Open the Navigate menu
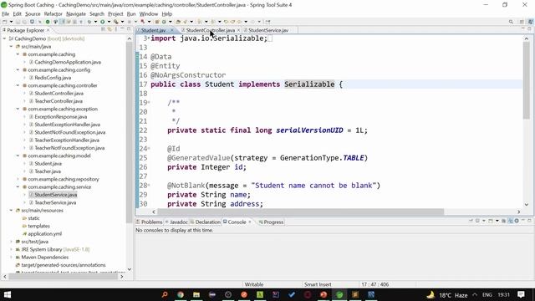Screen dimensions: 535x301 pos(76,14)
